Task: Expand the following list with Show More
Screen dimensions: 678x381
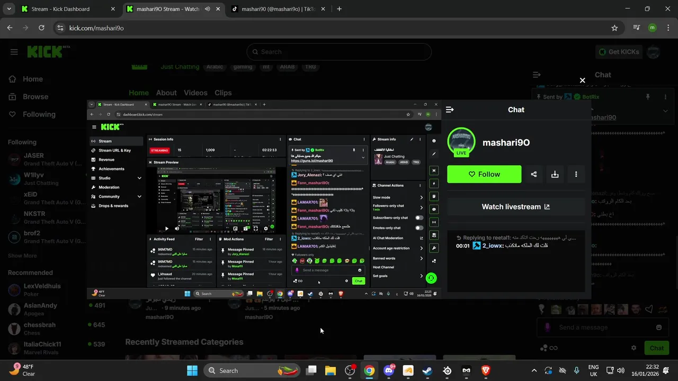Action: point(22,256)
